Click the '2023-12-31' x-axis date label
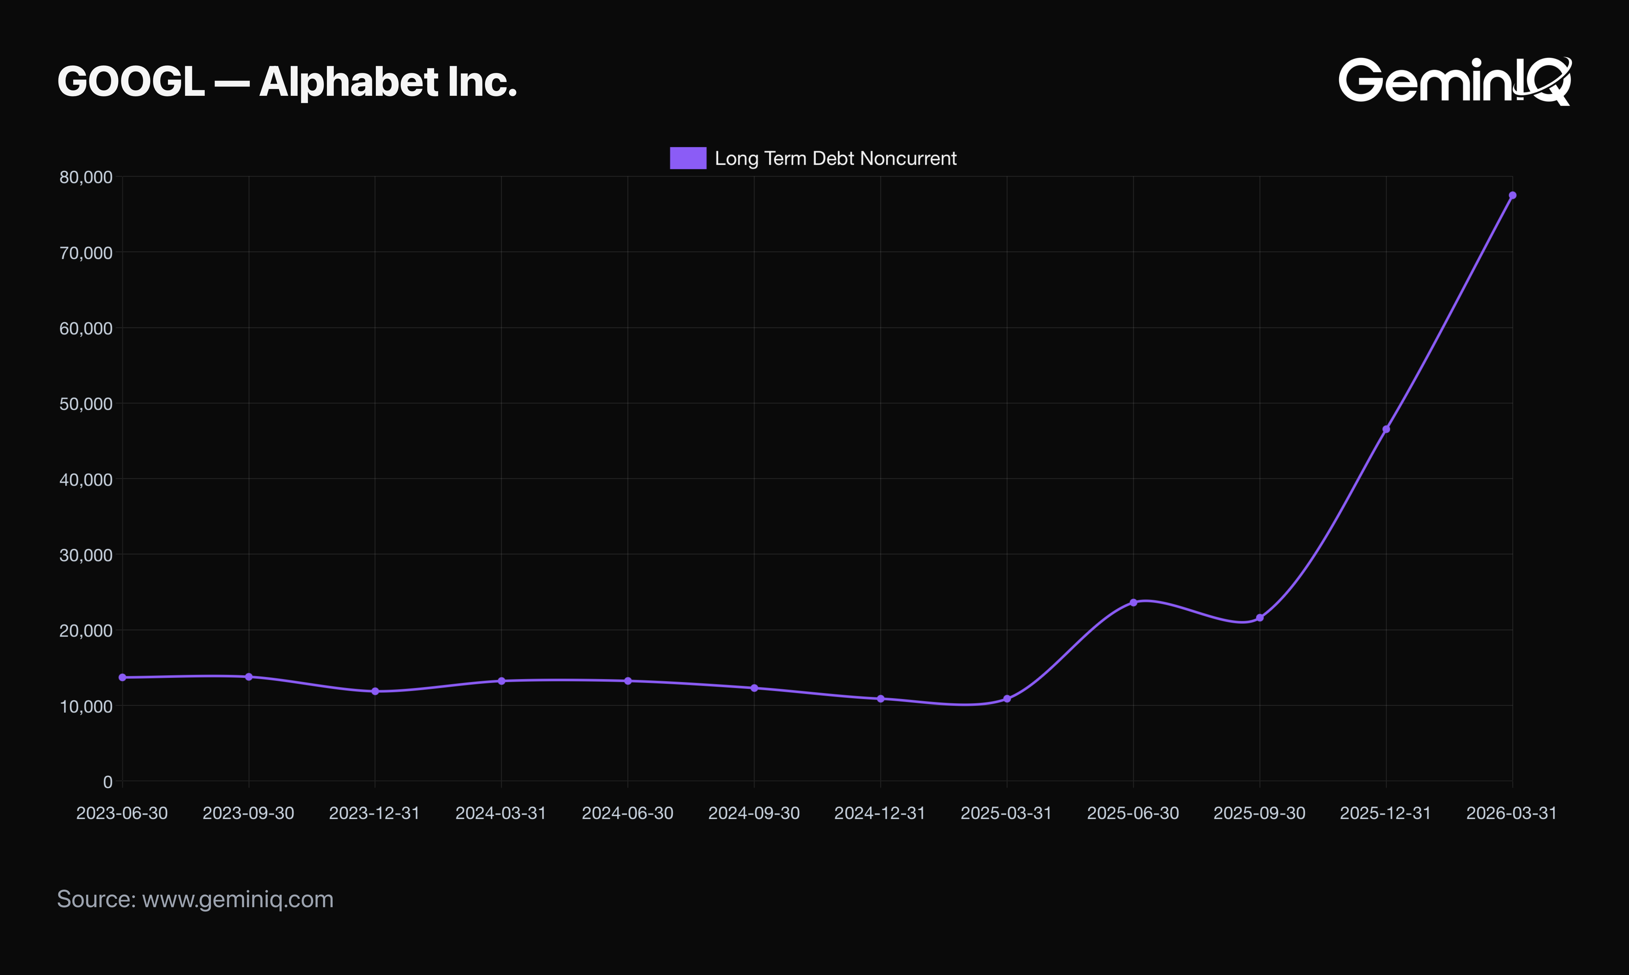Screen dimensions: 1629x975 click(375, 813)
